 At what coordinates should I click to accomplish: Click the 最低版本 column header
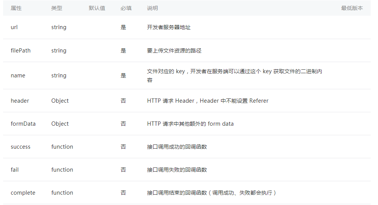(x=352, y=8)
